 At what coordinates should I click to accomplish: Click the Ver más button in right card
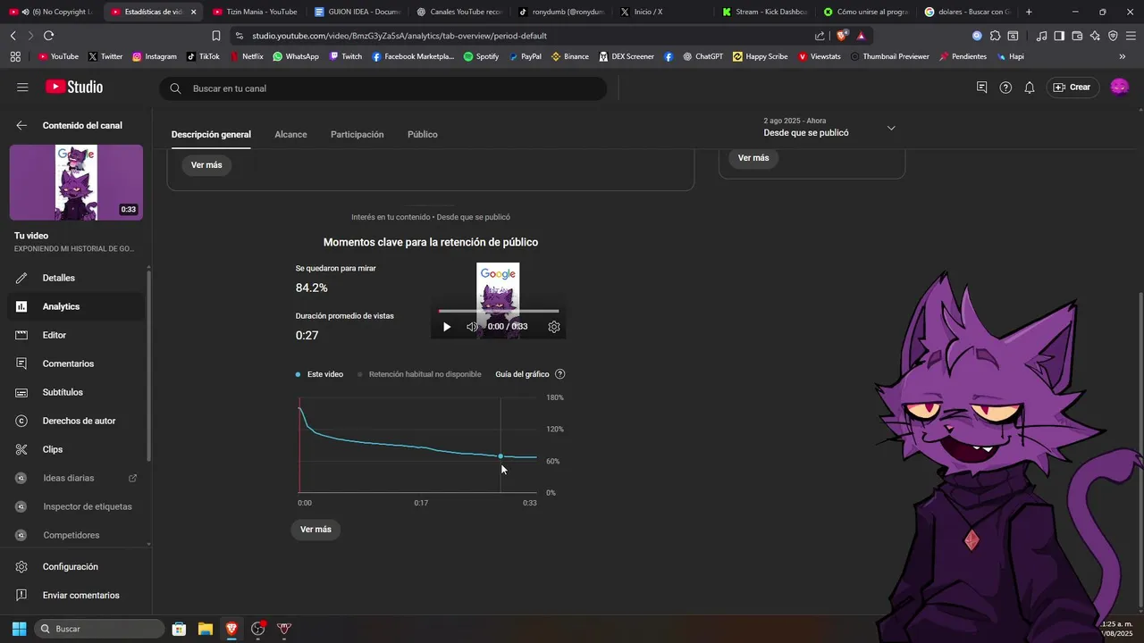753,158
